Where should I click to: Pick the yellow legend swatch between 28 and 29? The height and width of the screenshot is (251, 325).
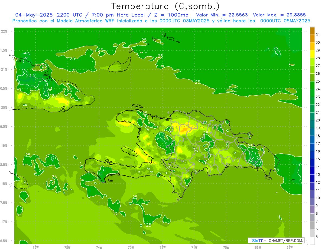[x=312, y=54]
